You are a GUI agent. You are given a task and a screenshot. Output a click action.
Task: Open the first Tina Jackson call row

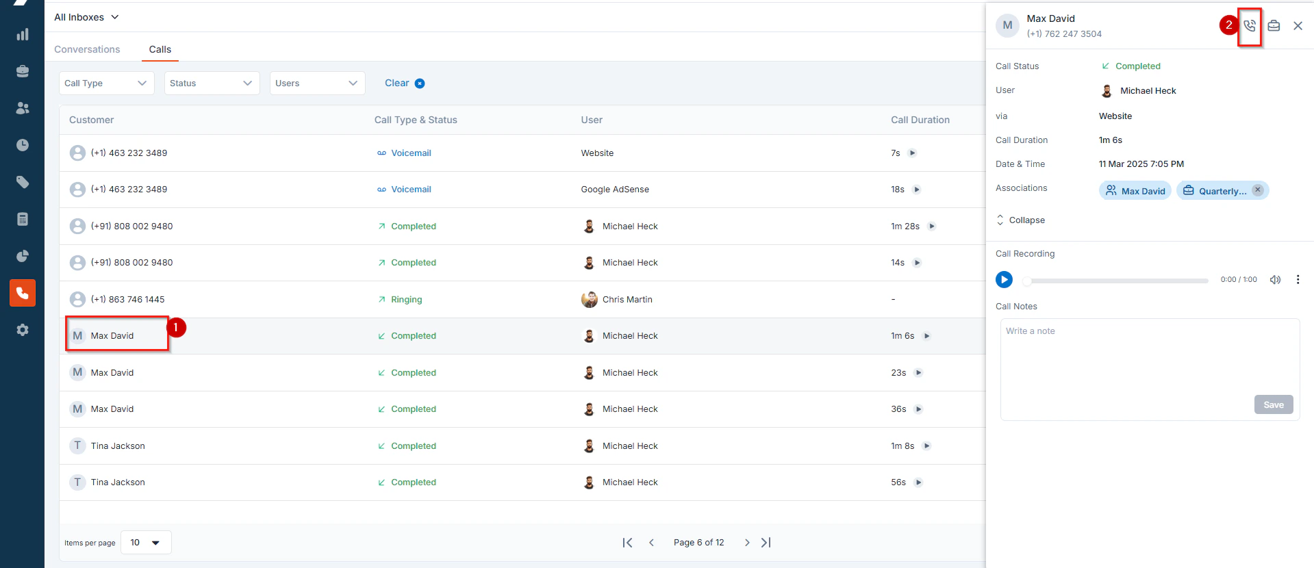522,446
